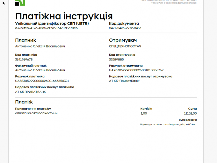Select recipient code 32589885

click(x=116, y=60)
